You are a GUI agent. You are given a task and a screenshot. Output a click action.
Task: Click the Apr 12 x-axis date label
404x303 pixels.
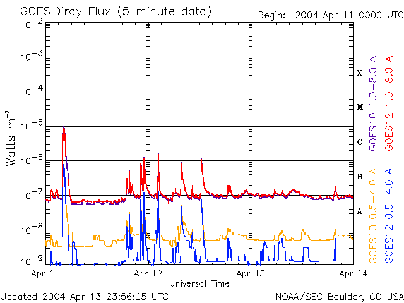tap(148, 274)
